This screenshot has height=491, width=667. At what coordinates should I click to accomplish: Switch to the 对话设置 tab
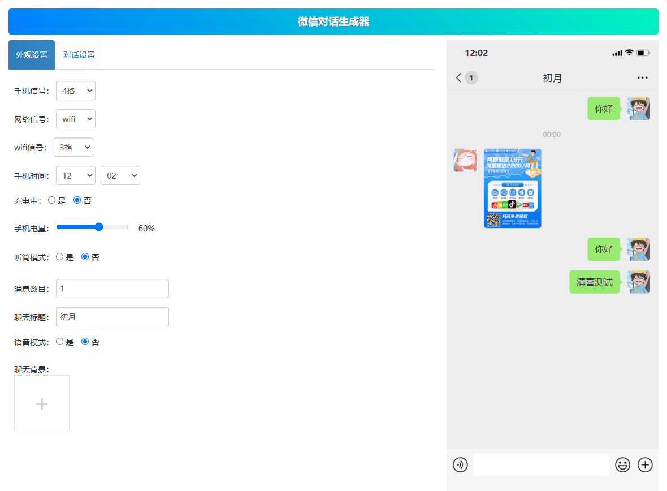coord(79,55)
